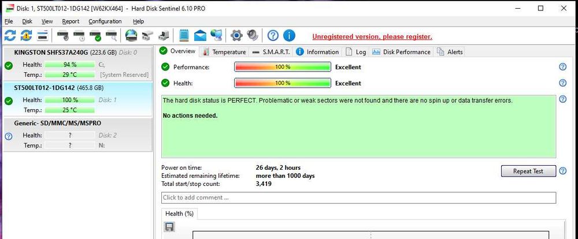Click the Performance 100 % progress bar
Image resolution: width=578 pixels, height=239 pixels.
coord(283,66)
